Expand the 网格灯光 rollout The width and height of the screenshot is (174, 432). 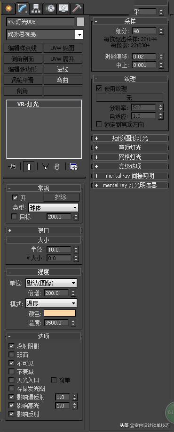click(130, 157)
